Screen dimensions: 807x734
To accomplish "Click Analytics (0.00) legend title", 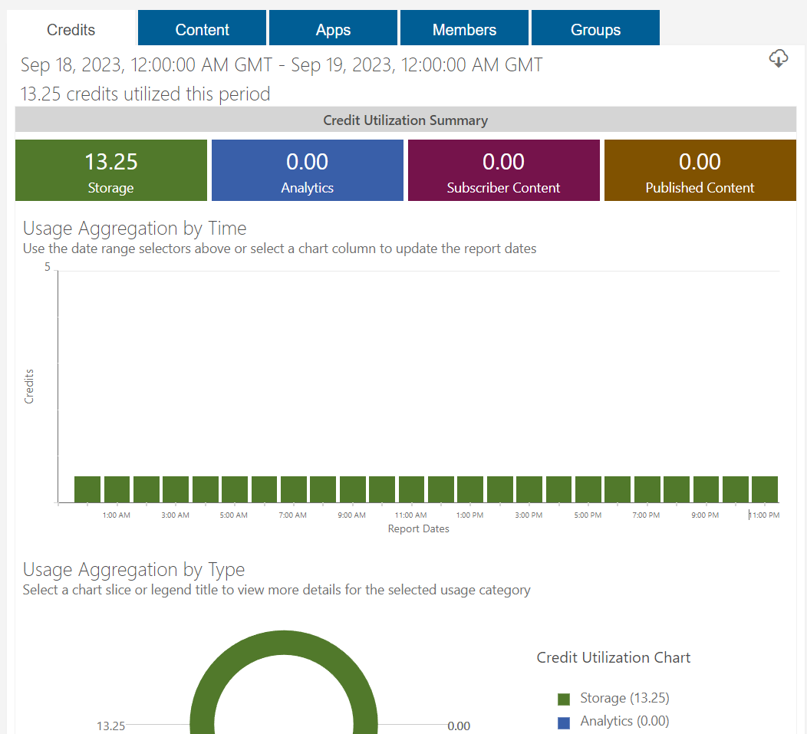I will tap(624, 721).
